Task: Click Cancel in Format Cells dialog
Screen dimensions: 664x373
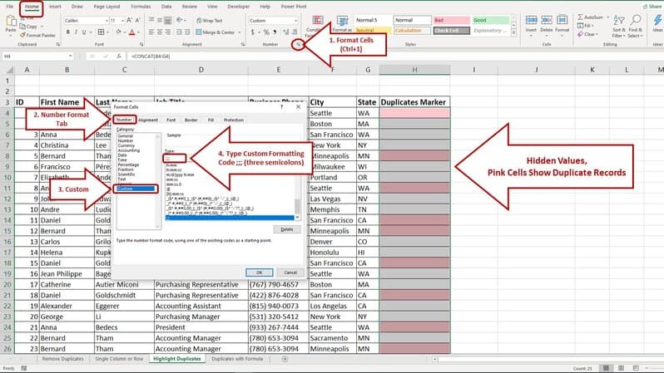Action: 290,272
